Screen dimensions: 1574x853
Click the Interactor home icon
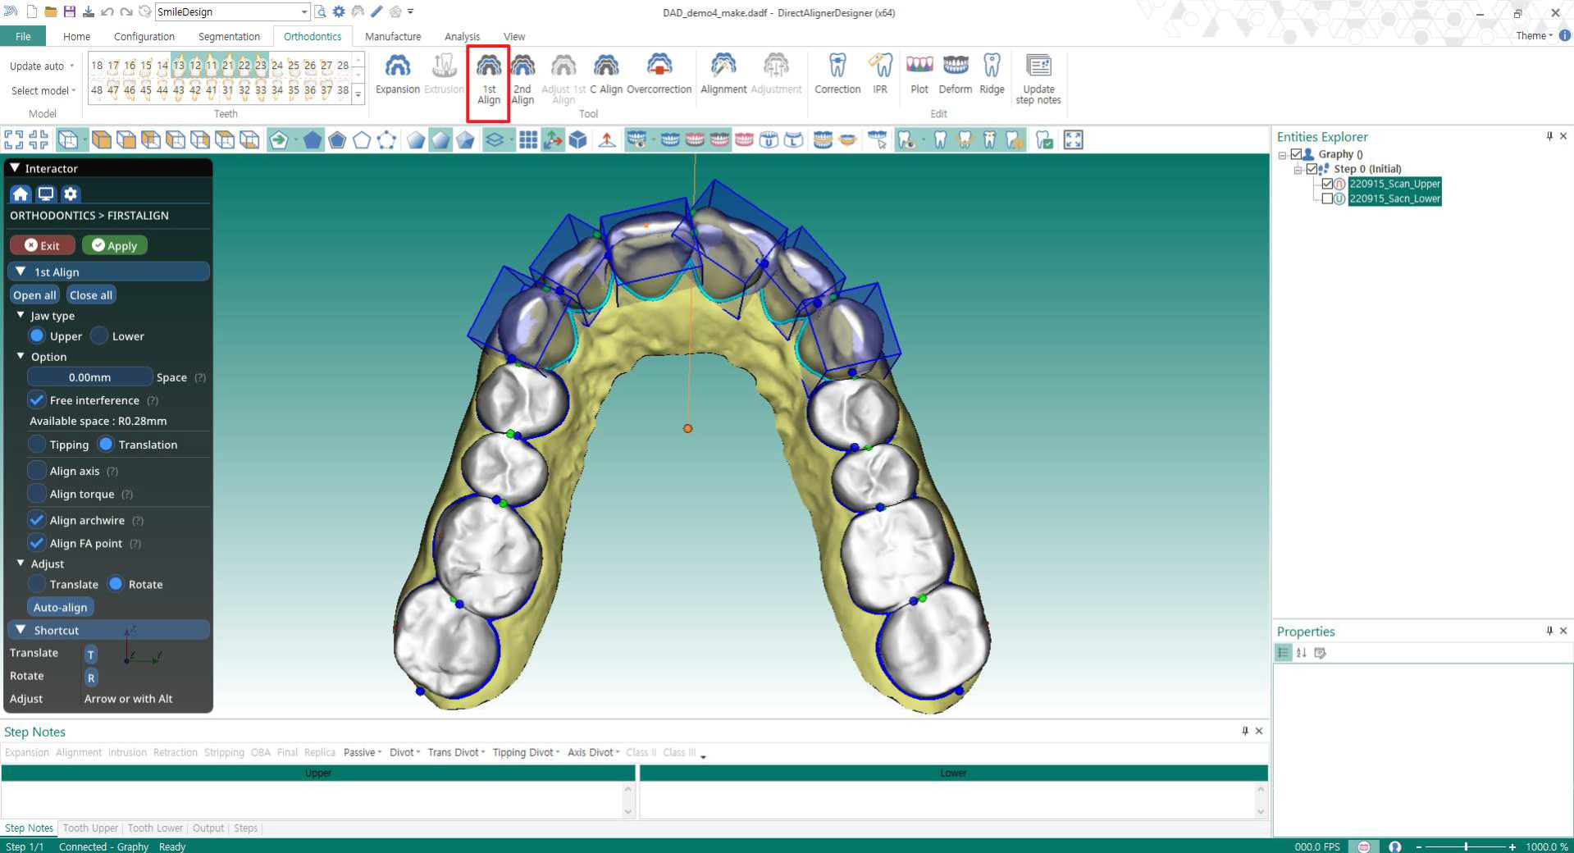[x=21, y=194]
